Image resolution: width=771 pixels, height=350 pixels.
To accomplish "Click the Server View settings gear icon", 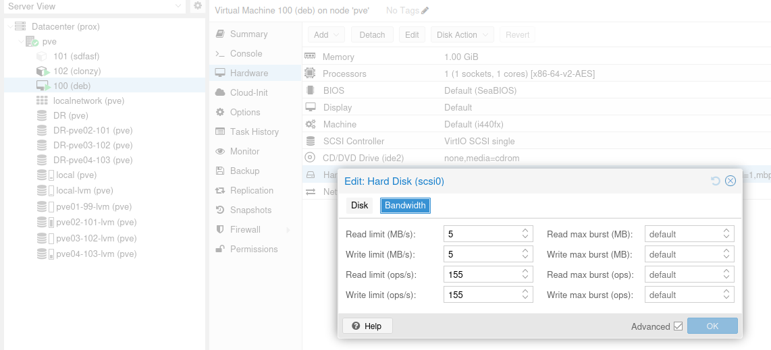I will coord(198,6).
